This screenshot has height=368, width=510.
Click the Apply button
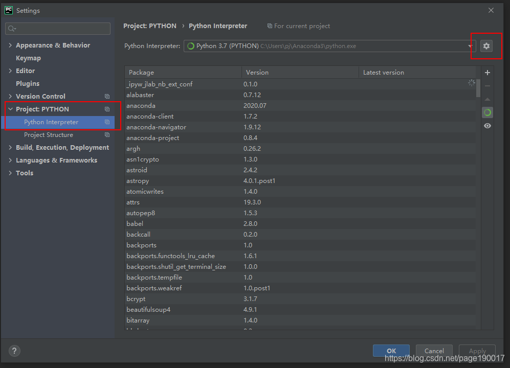coord(477,351)
